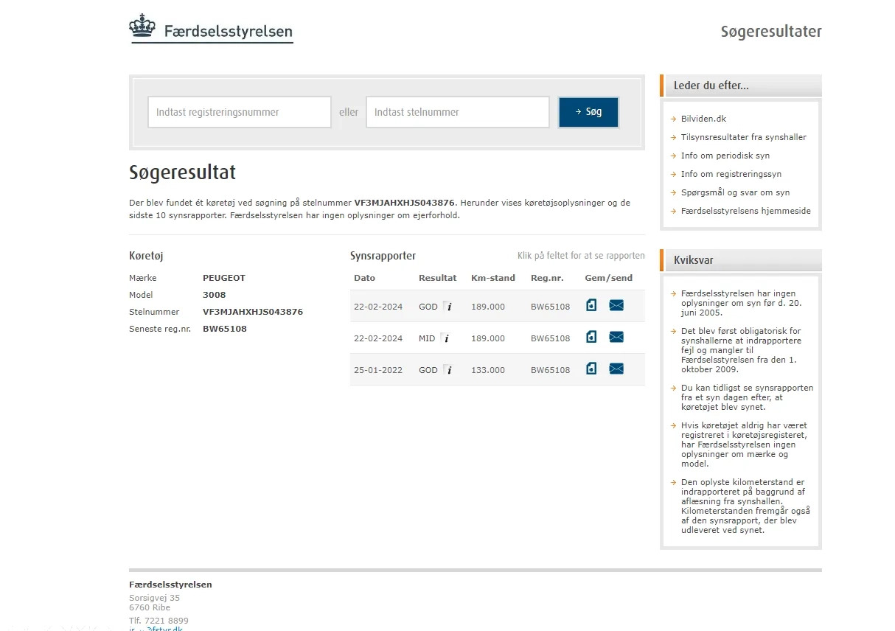The height and width of the screenshot is (631, 895).
Task: Click the Synsrapporter section heading
Action: coord(383,256)
